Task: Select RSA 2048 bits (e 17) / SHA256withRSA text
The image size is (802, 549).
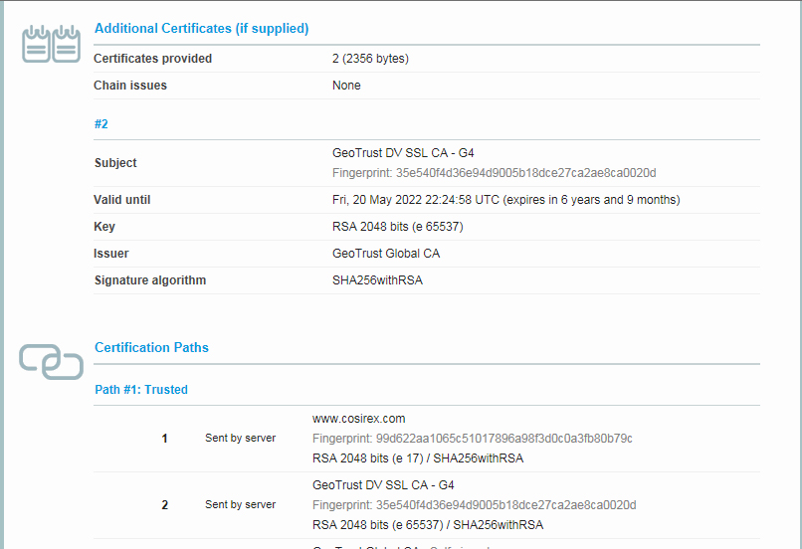Action: click(417, 458)
